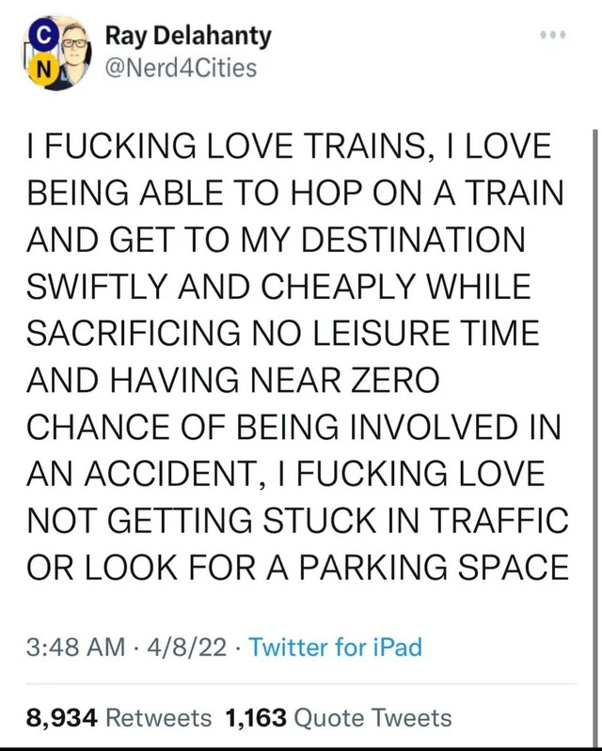Select tweet line 'BEING ABLE TO HOP ON A TRAIN'

(295, 193)
